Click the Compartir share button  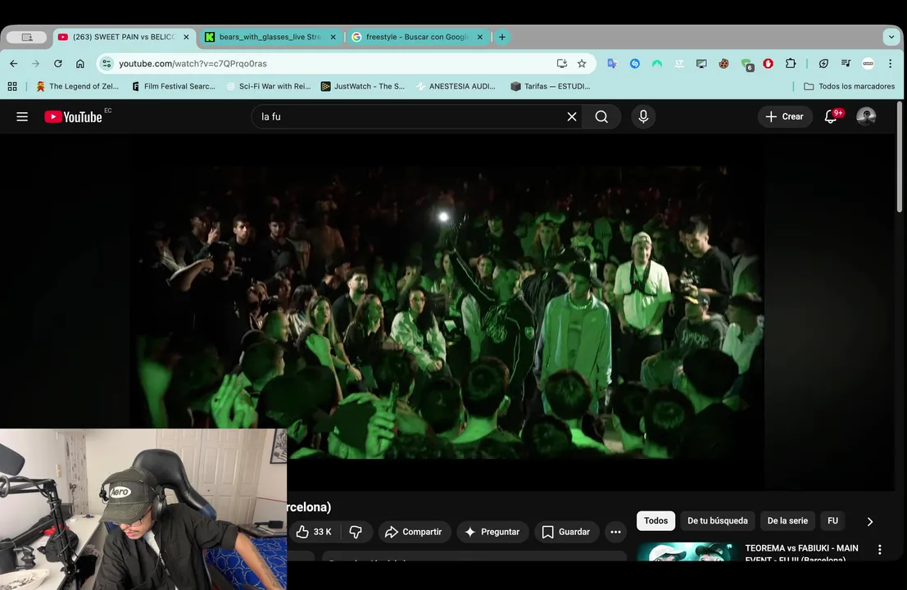point(414,532)
